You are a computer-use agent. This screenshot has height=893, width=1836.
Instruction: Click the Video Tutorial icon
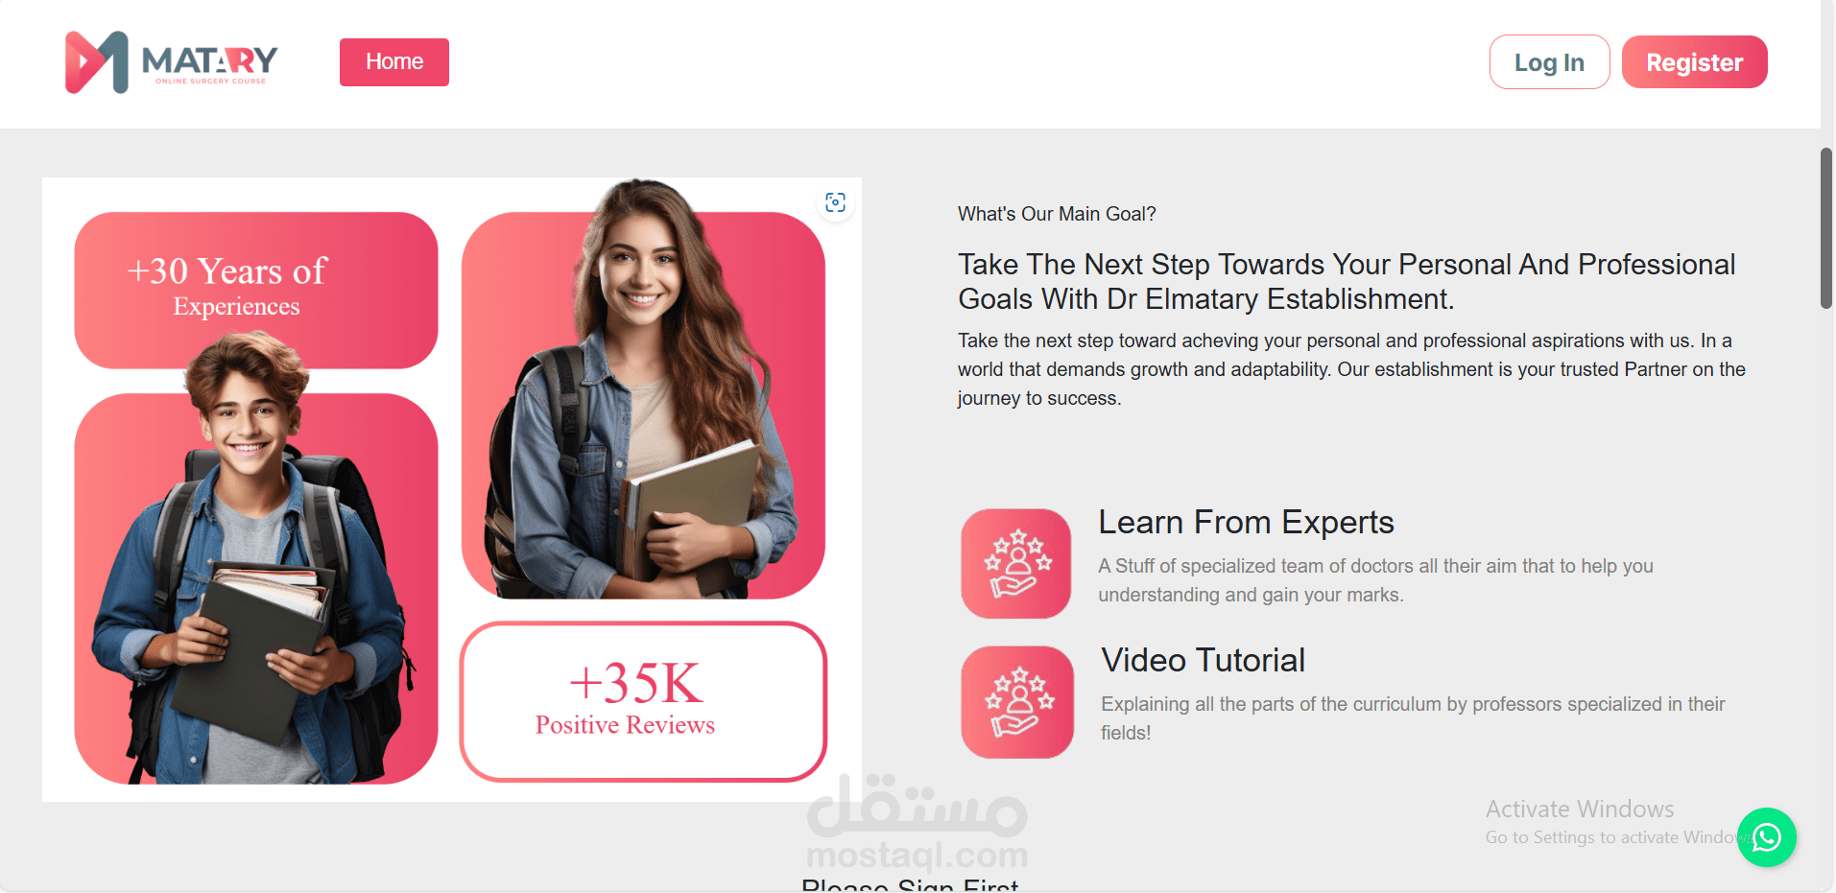click(x=1017, y=702)
